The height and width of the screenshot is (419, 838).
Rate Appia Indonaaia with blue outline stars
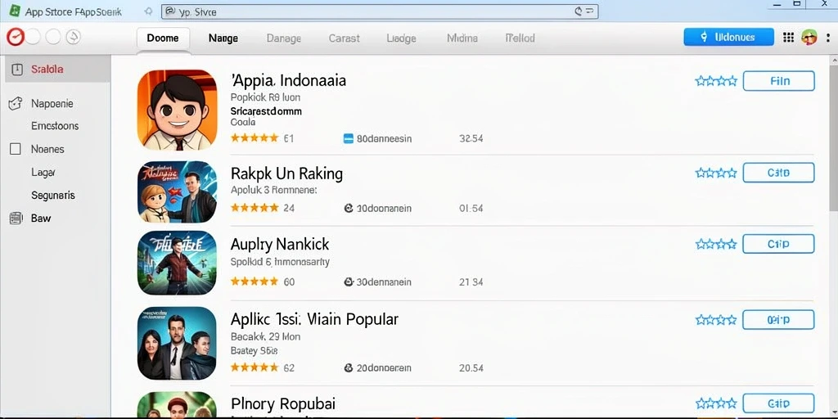pos(715,81)
